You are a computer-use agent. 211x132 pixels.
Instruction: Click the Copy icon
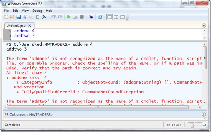click(x=31, y=17)
